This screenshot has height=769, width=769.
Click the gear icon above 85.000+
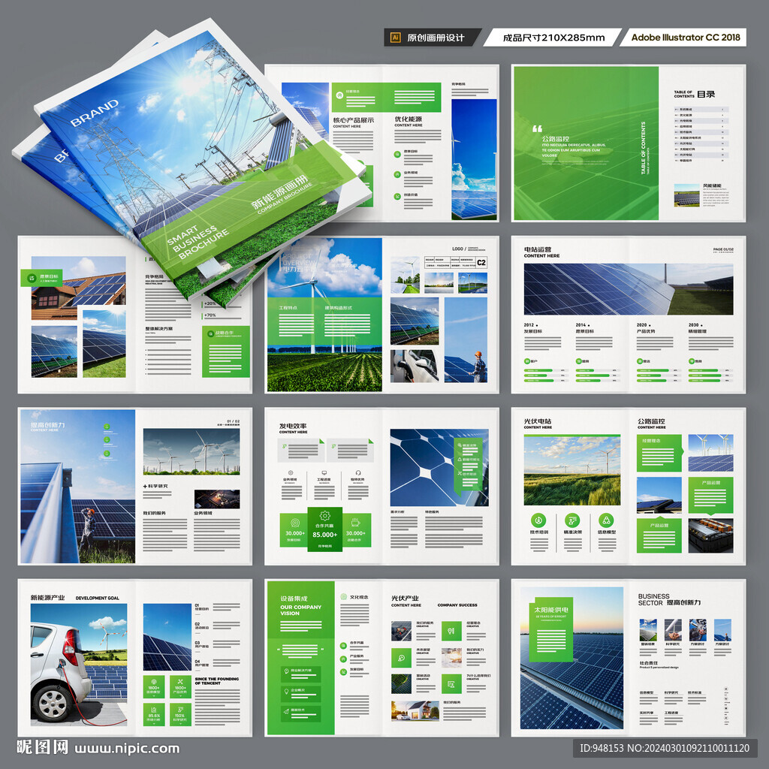(324, 515)
